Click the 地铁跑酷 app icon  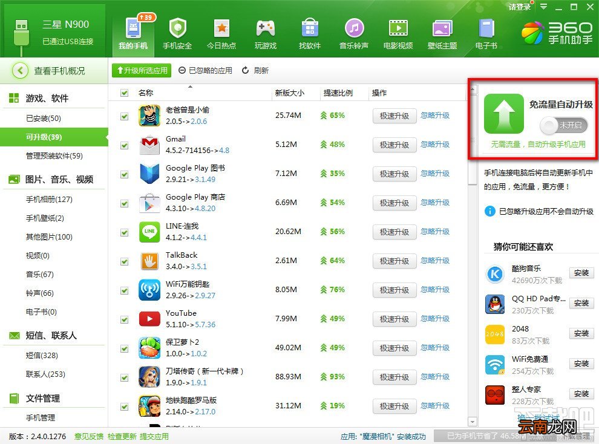149,406
